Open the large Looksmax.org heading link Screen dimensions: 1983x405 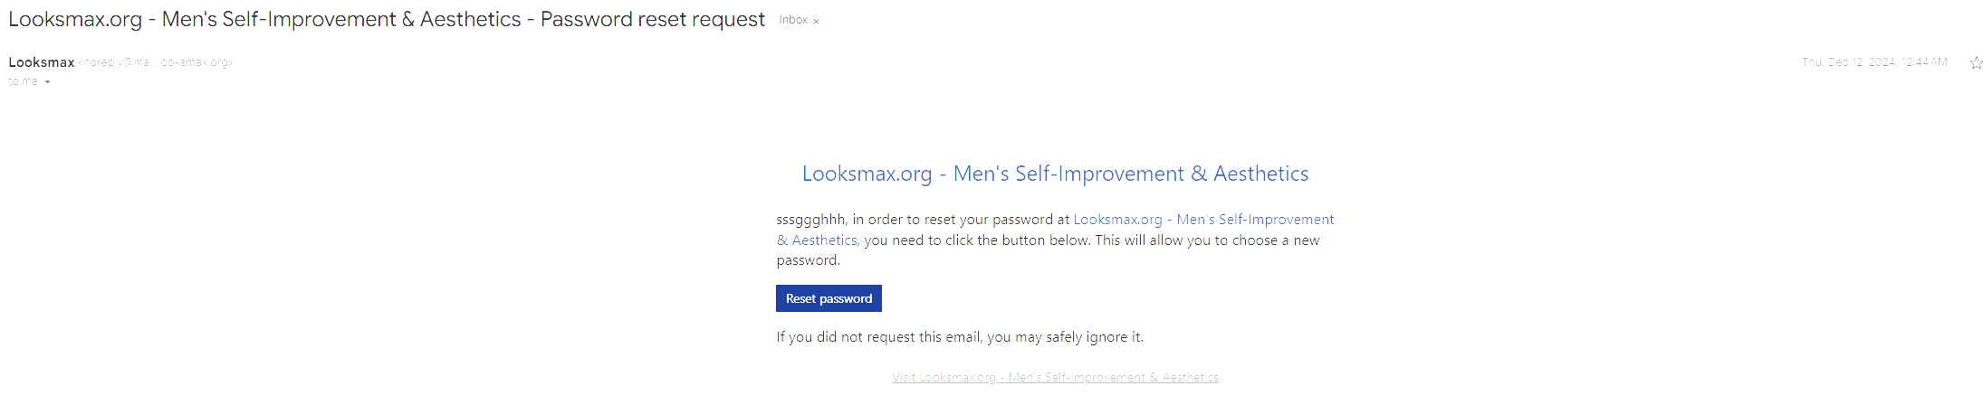1055,174
